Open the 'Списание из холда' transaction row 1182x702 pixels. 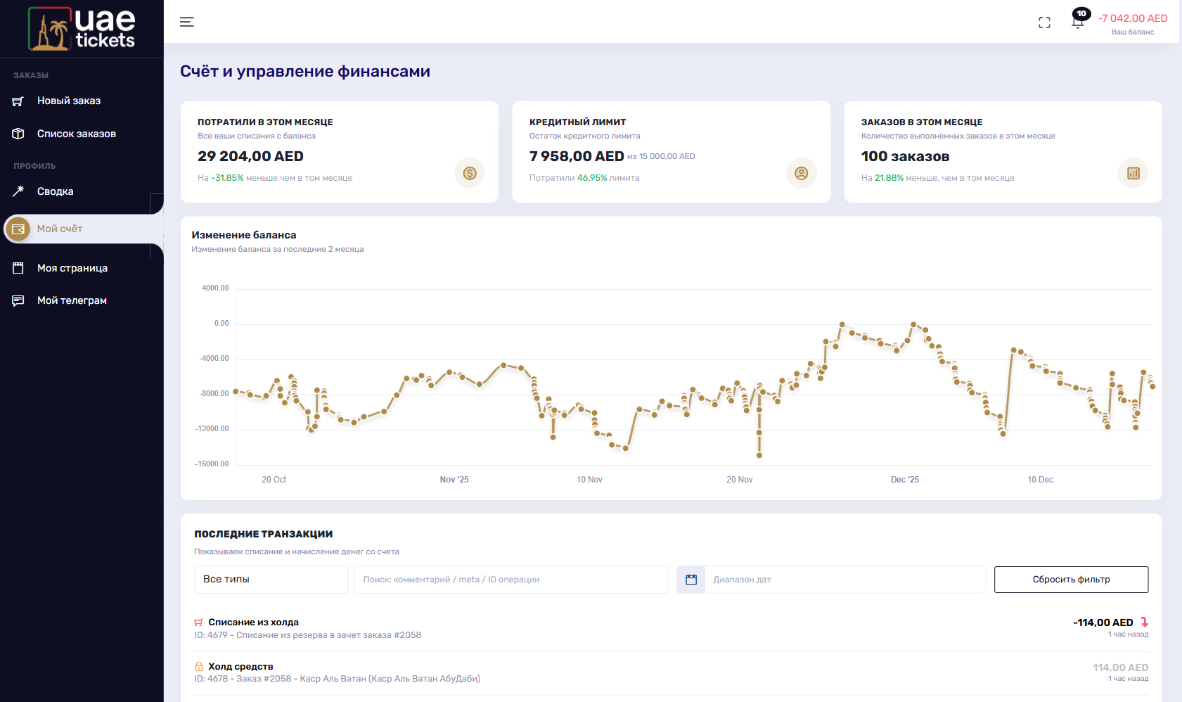pyautogui.click(x=253, y=622)
